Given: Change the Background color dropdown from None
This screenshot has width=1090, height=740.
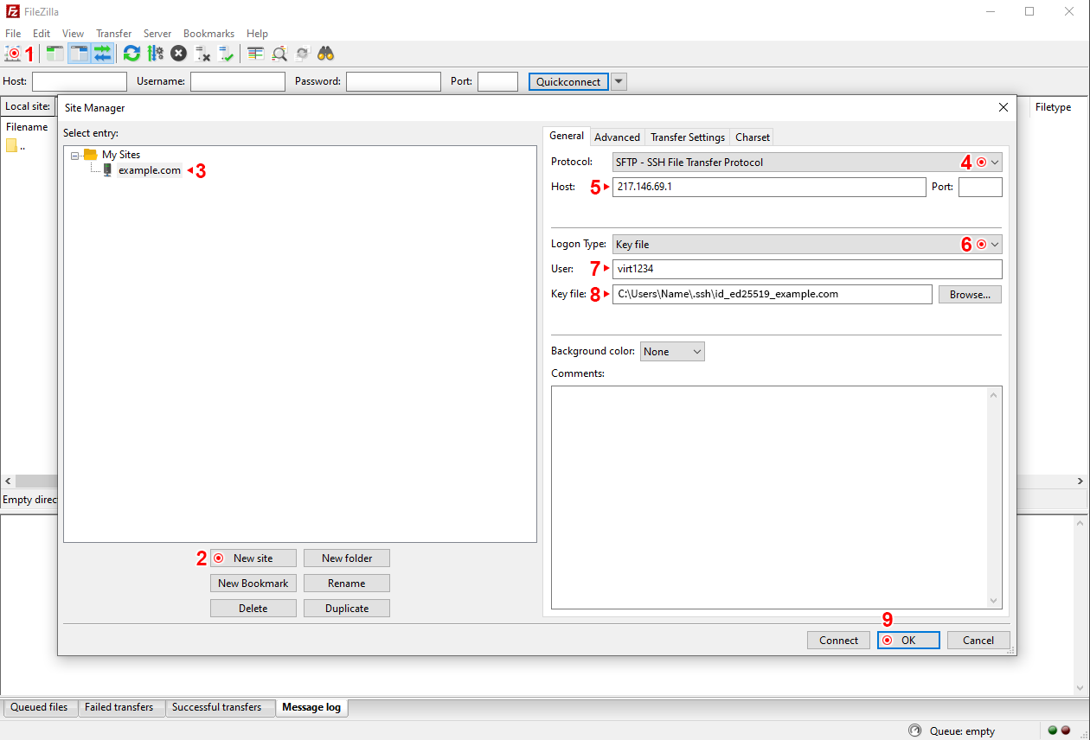Looking at the screenshot, I should 672,351.
